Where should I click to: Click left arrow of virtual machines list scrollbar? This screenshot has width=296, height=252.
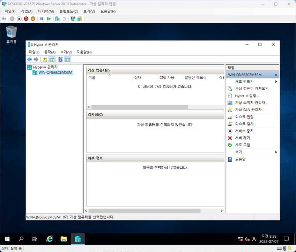click(89, 107)
